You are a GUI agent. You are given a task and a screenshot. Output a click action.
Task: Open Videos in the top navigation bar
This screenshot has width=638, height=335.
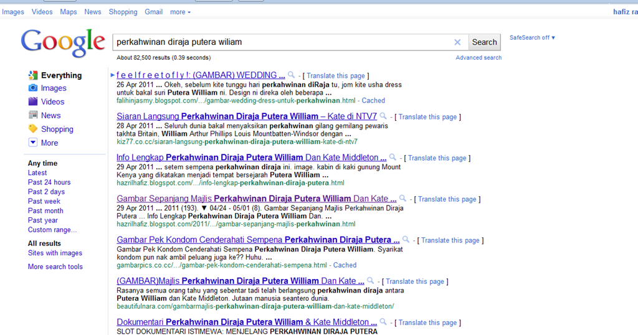[42, 12]
